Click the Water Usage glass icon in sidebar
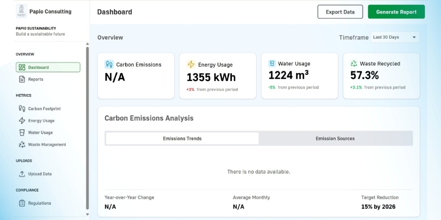 22,132
